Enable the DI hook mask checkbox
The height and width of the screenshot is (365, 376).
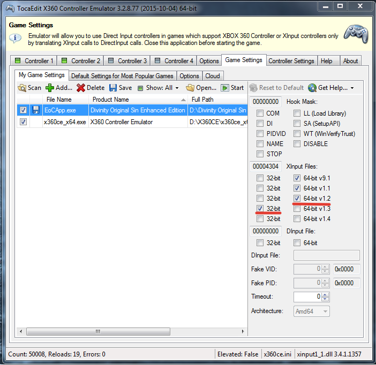click(x=260, y=124)
